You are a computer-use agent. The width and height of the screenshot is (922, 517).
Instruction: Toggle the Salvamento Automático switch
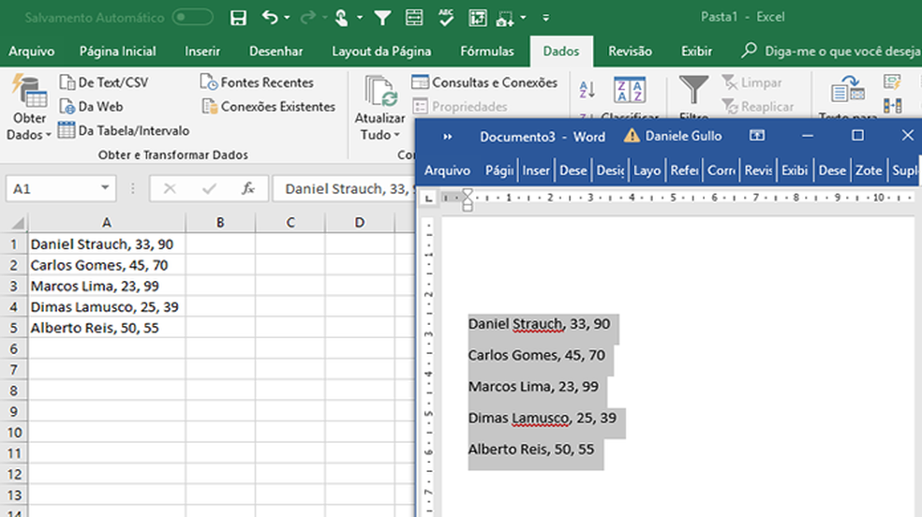click(x=192, y=18)
